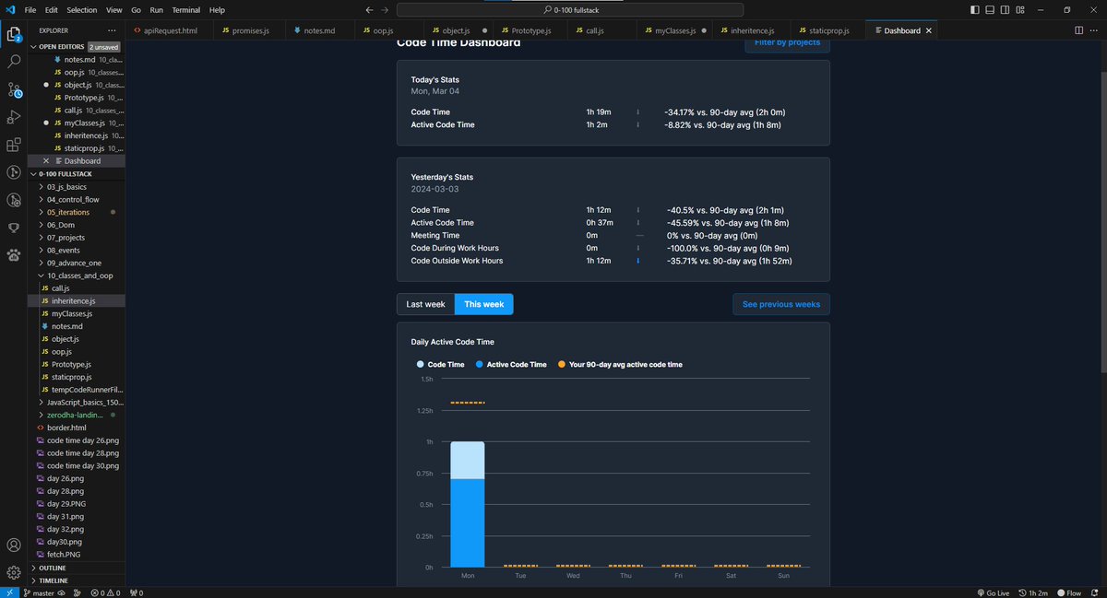This screenshot has width=1107, height=598.
Task: Click Filter by projects button
Action: click(787, 42)
